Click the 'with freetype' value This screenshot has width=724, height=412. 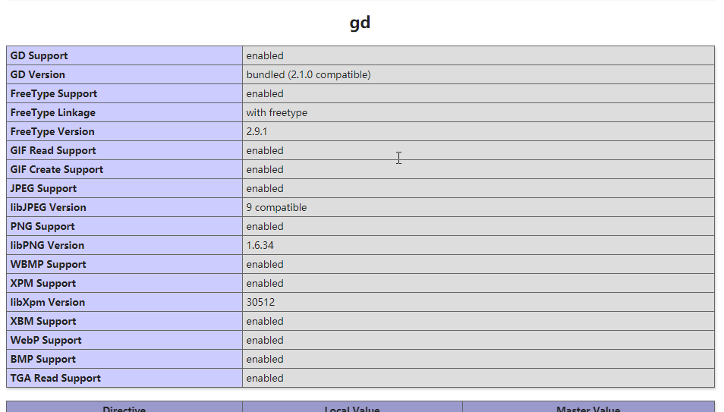276,113
